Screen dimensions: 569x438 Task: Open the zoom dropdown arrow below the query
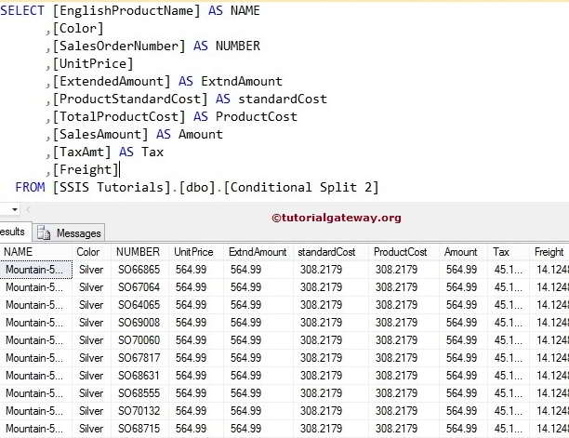coord(15,209)
